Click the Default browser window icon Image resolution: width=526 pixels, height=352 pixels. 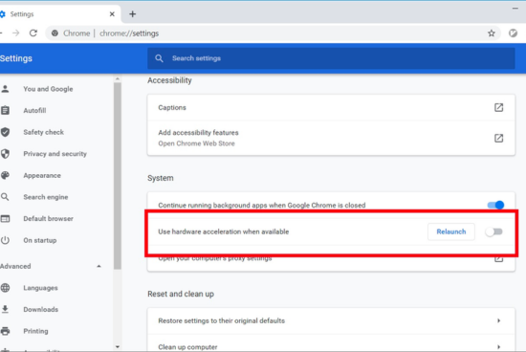pyautogui.click(x=5, y=219)
